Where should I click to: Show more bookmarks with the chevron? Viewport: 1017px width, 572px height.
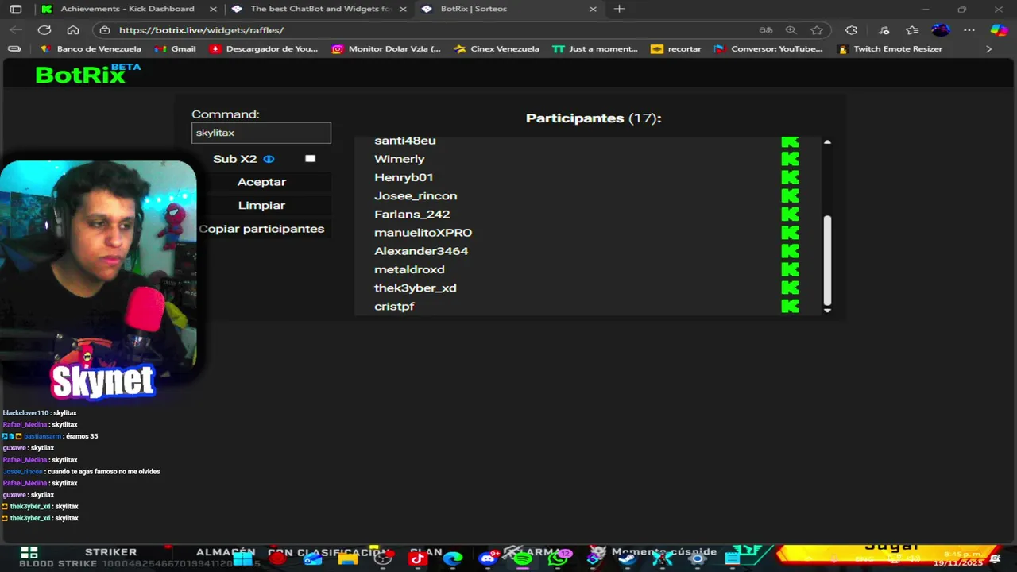click(988, 49)
